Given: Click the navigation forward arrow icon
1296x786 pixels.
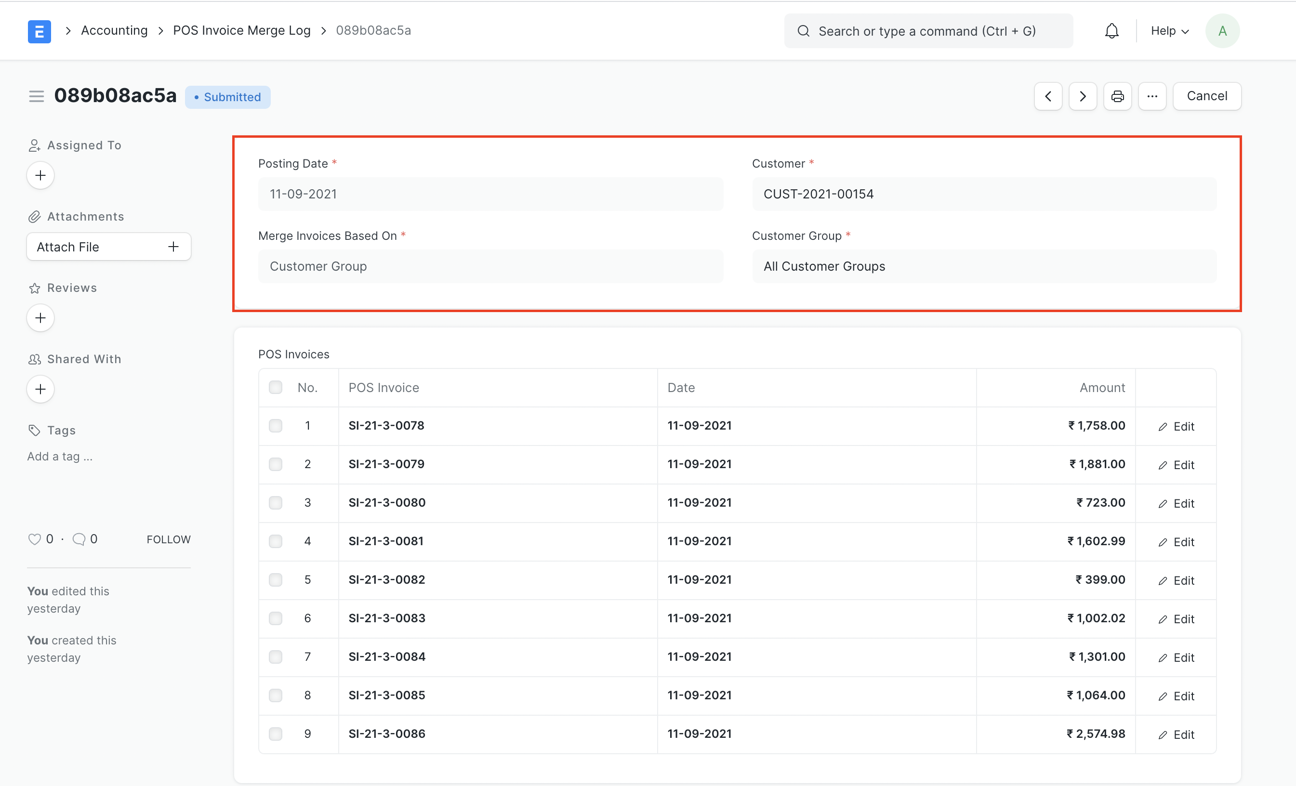Looking at the screenshot, I should 1082,95.
